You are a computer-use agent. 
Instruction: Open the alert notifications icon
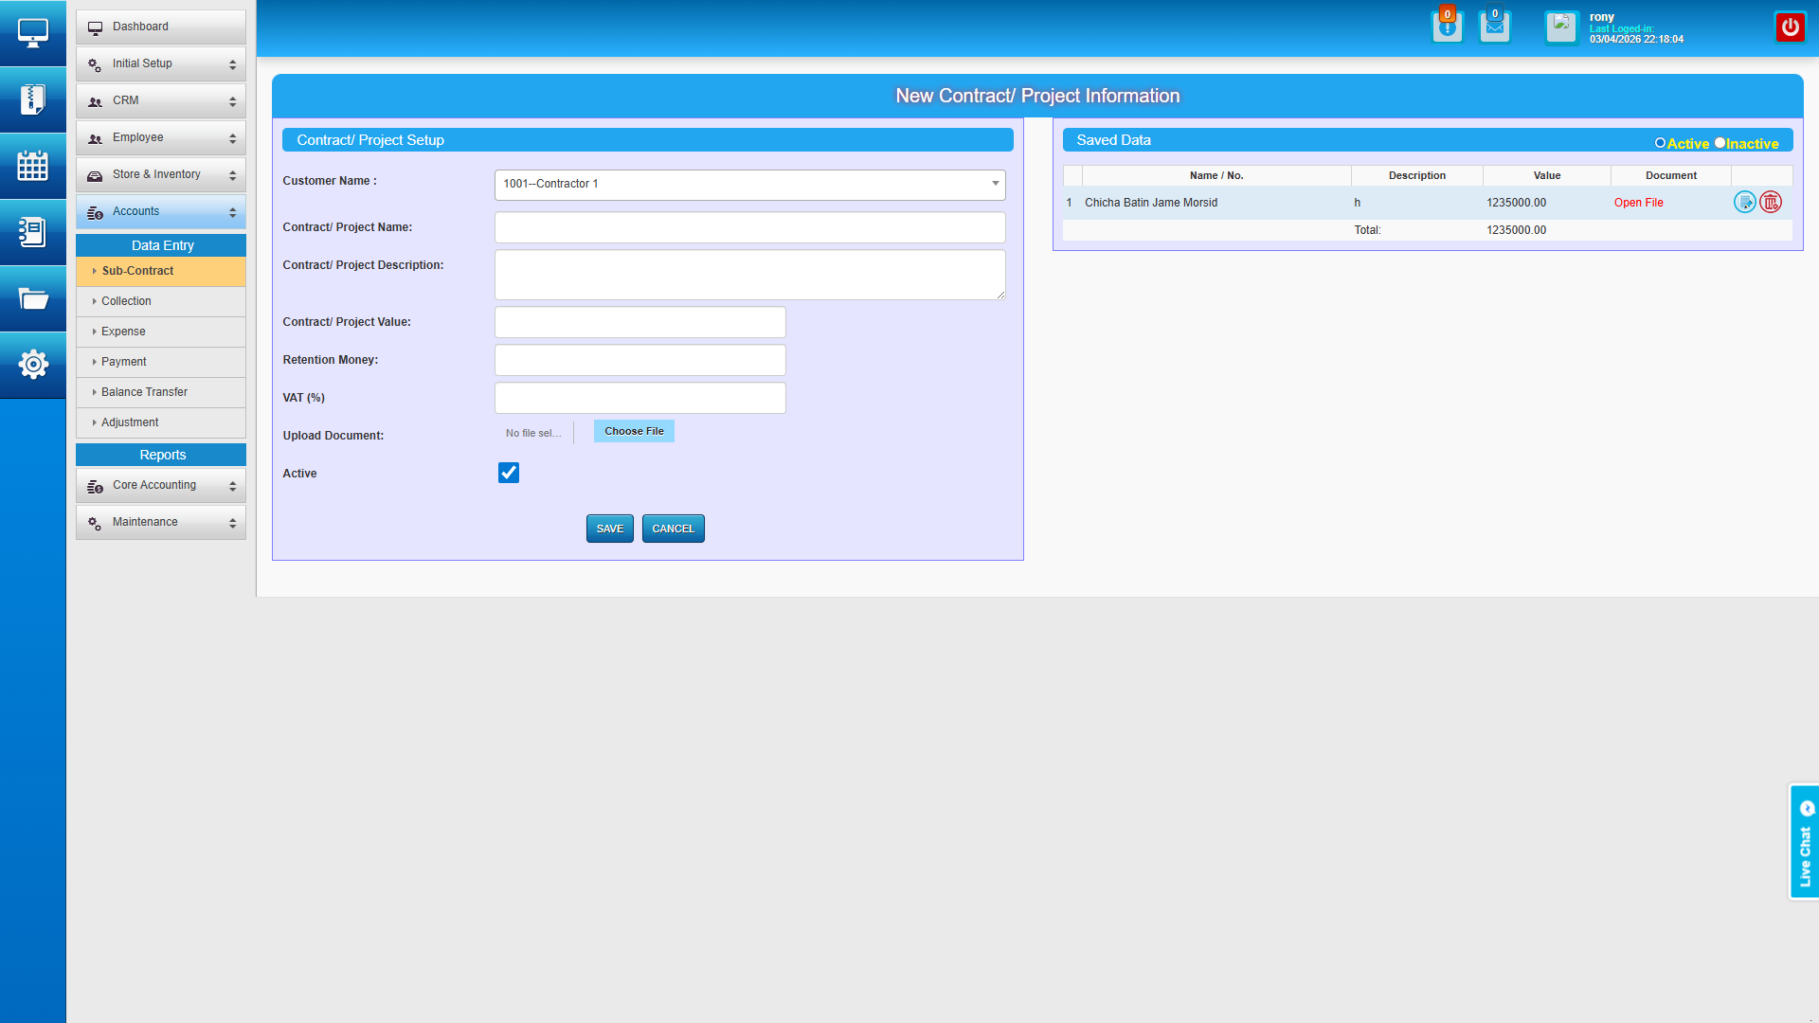[x=1447, y=27]
